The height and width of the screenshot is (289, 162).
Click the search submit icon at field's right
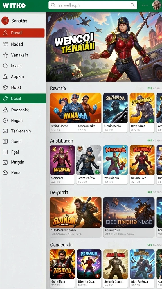pyautogui.click(x=132, y=5)
